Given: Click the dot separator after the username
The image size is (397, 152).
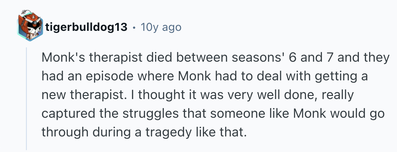Looking at the screenshot, I should point(134,27).
